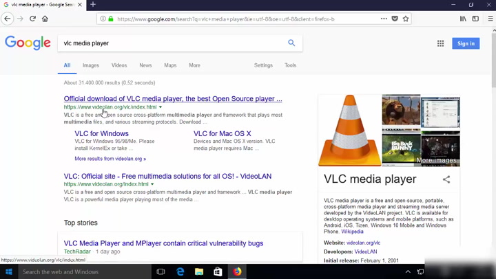
Task: Toggle the Firefox sidebar view
Action: point(475,19)
